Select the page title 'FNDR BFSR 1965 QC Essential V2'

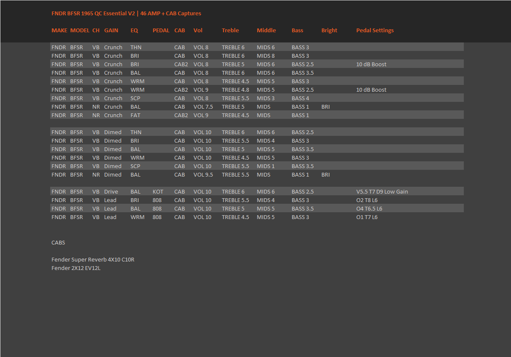(x=93, y=13)
